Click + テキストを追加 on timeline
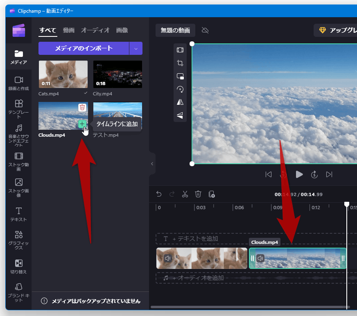This screenshot has height=316, width=357. coord(256,239)
